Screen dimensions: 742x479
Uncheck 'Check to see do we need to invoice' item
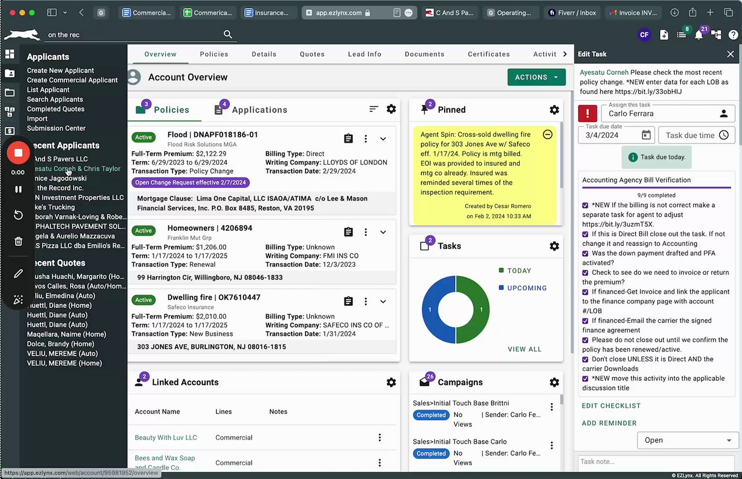coord(585,273)
